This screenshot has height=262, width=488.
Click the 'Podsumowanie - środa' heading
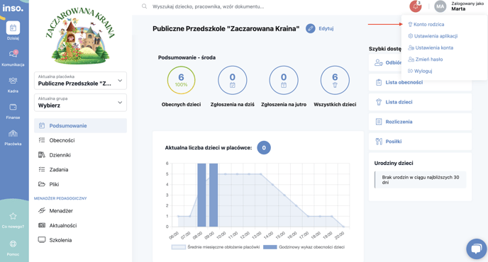(187, 57)
